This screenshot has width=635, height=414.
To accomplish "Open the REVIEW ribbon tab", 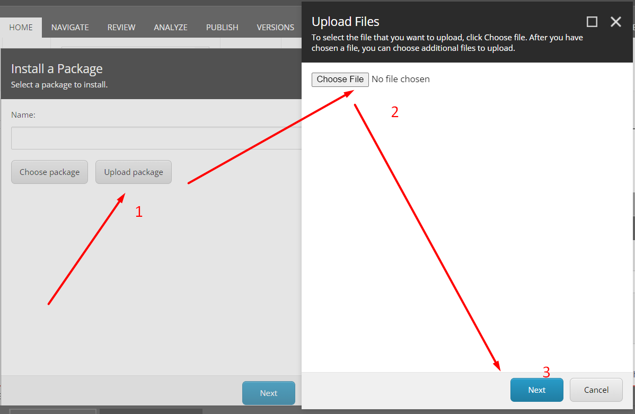I will (121, 28).
